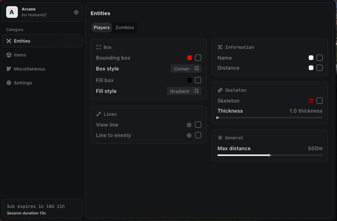Viewport: 337px width, 221px height.
Task: Click the gear icon beside Arcane header
Action: pyautogui.click(x=76, y=12)
